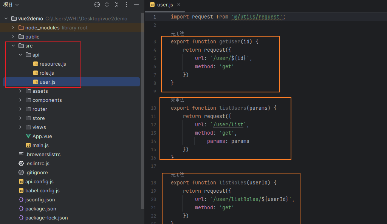387x224 pixels.
Task: Click the node_modules folder icon
Action: click(21, 28)
